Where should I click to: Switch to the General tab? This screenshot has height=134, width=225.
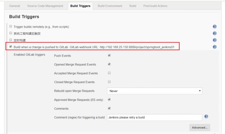click(x=14, y=6)
